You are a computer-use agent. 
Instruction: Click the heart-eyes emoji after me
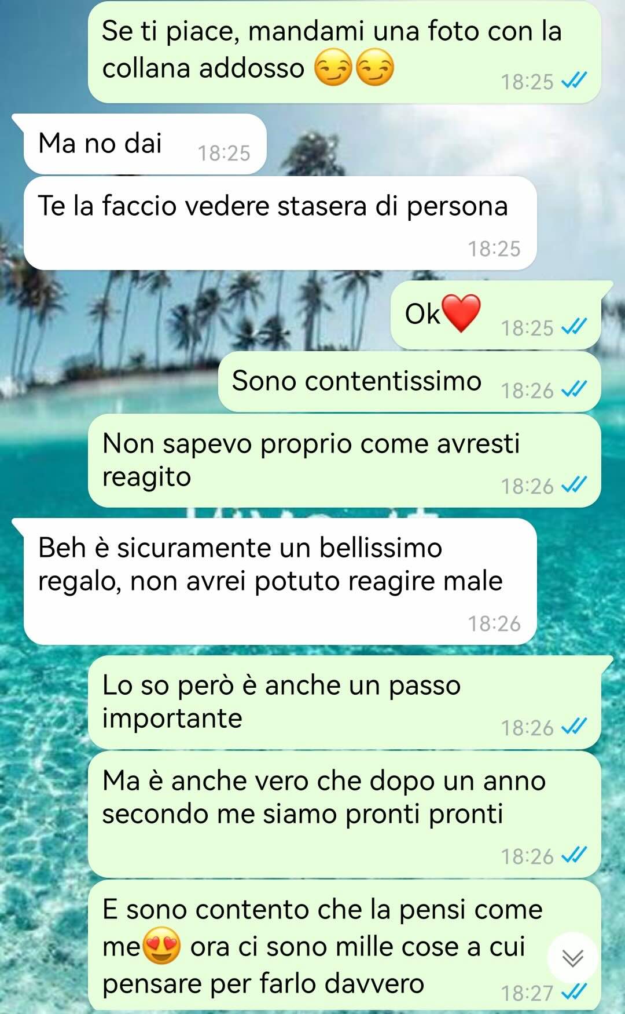coord(161,946)
